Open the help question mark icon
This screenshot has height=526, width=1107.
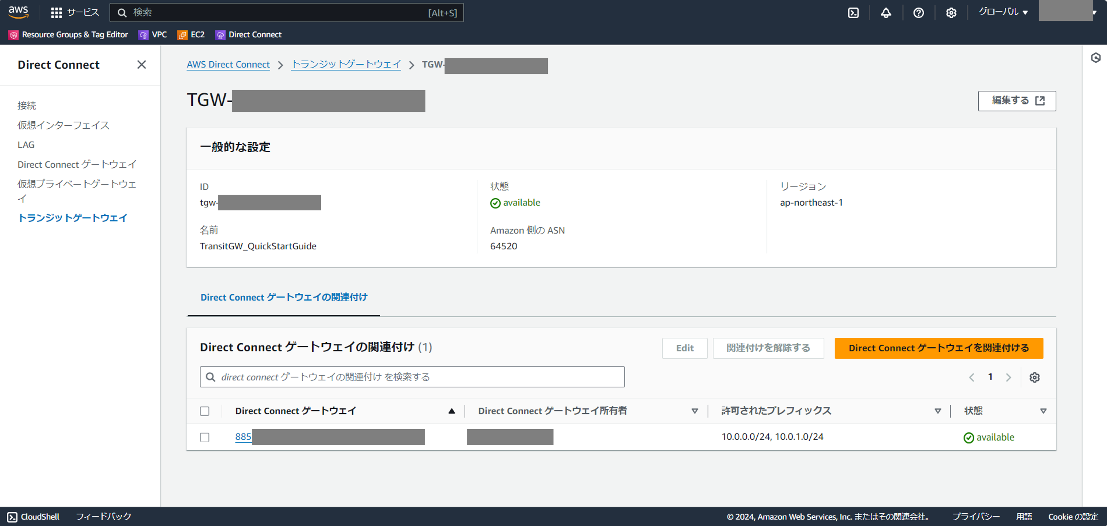(918, 13)
